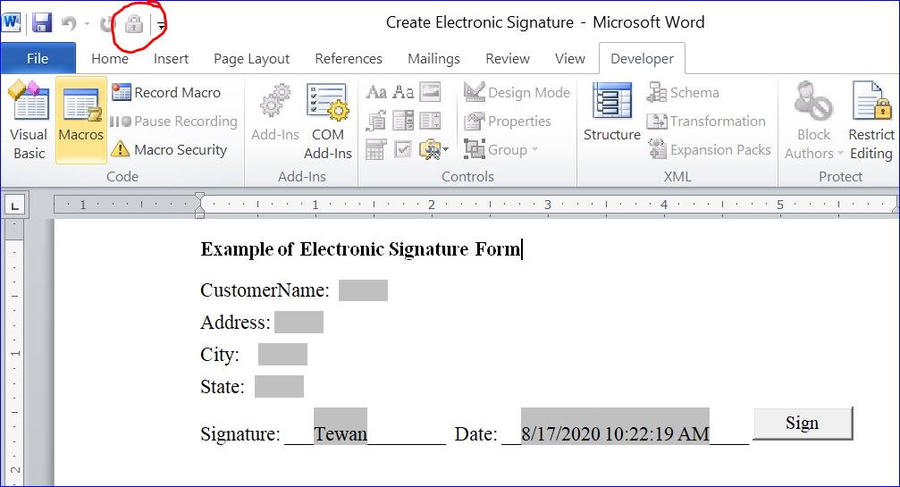This screenshot has height=487, width=900.
Task: Click the CustomerName form field
Action: click(363, 290)
